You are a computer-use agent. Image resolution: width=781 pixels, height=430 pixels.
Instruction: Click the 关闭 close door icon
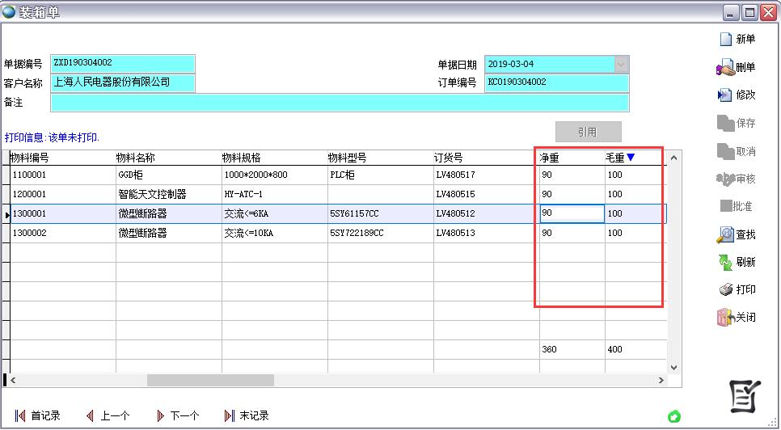pyautogui.click(x=725, y=318)
